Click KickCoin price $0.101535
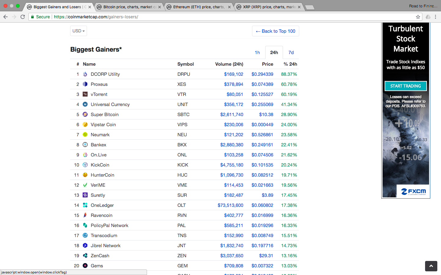The width and height of the screenshot is (441, 275). click(262, 165)
